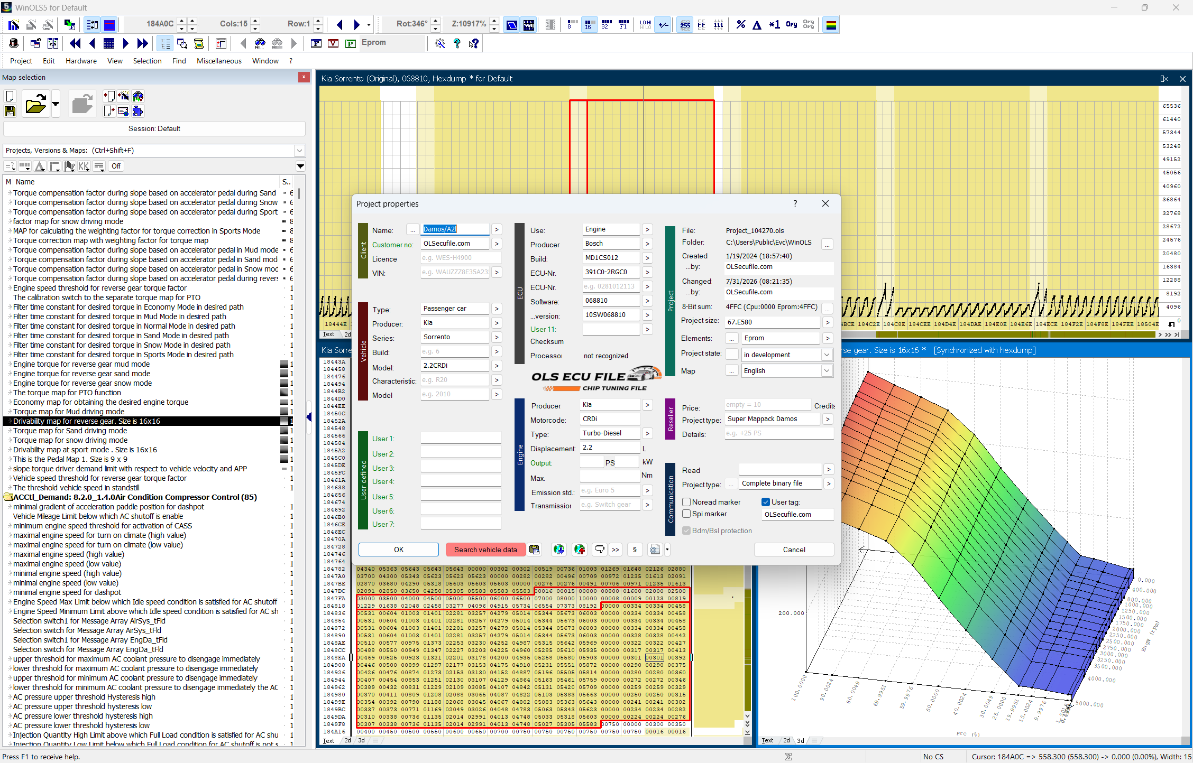Toggle the *1 factor display button

tap(774, 25)
